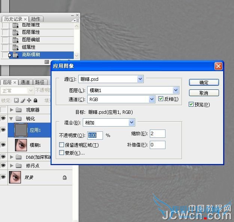Toggle history brush source box beside 组属性
The image size is (234, 222).
[5, 48]
